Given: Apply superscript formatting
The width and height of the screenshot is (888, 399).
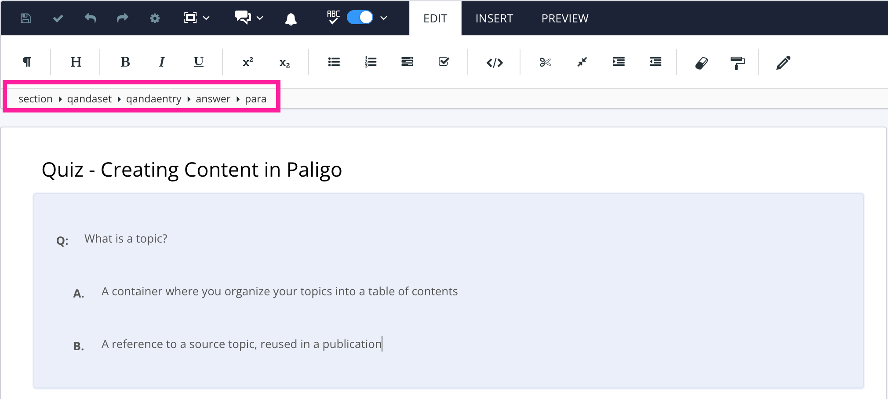Looking at the screenshot, I should pos(247,62).
